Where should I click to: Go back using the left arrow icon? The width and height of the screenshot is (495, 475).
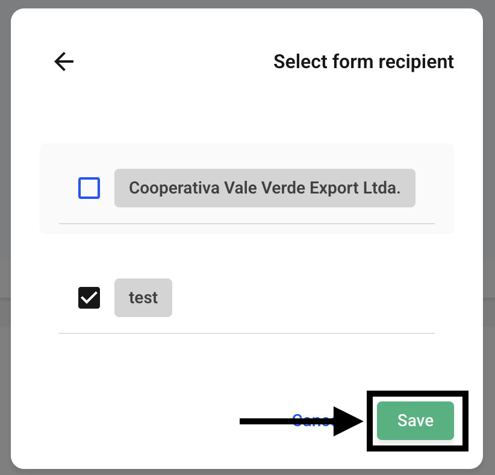point(64,61)
